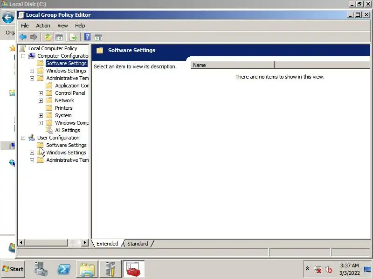Click the Start button
The width and height of the screenshot is (373, 279).
coord(13,269)
